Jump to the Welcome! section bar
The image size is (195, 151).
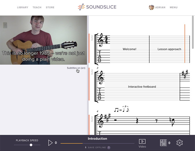[130, 49]
